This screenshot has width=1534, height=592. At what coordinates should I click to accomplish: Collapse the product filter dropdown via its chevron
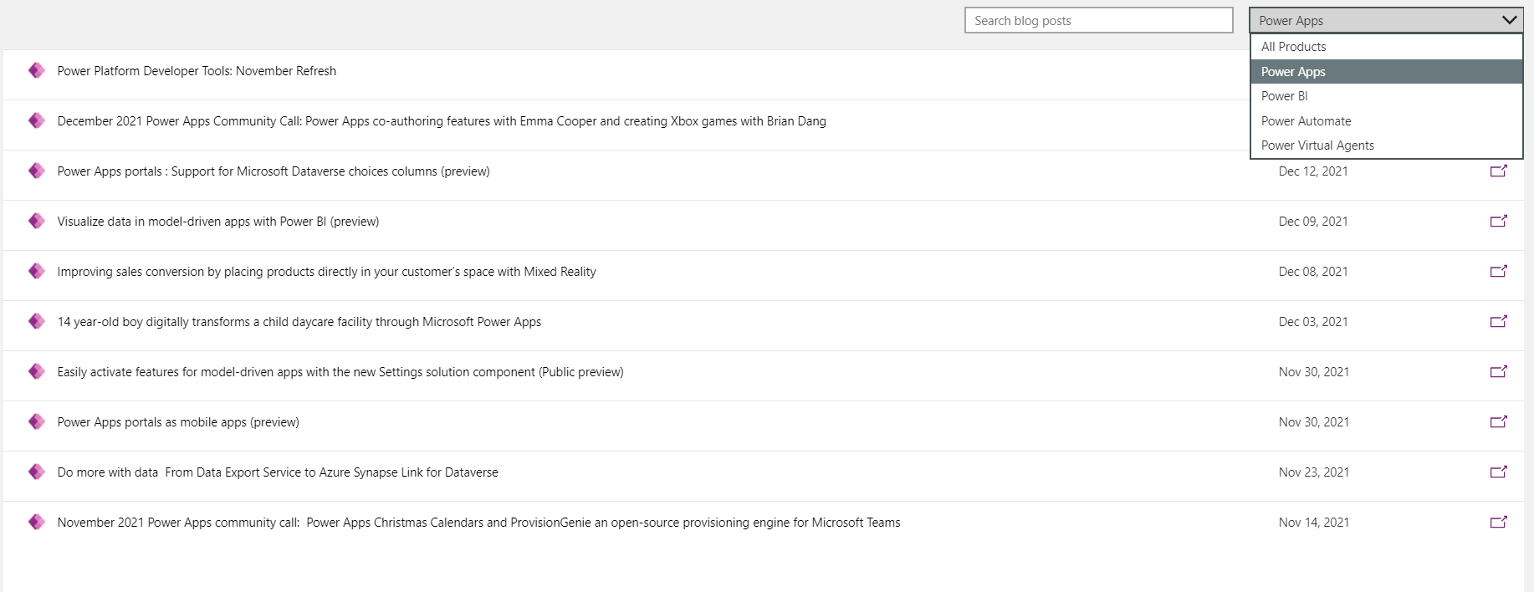coord(1509,18)
